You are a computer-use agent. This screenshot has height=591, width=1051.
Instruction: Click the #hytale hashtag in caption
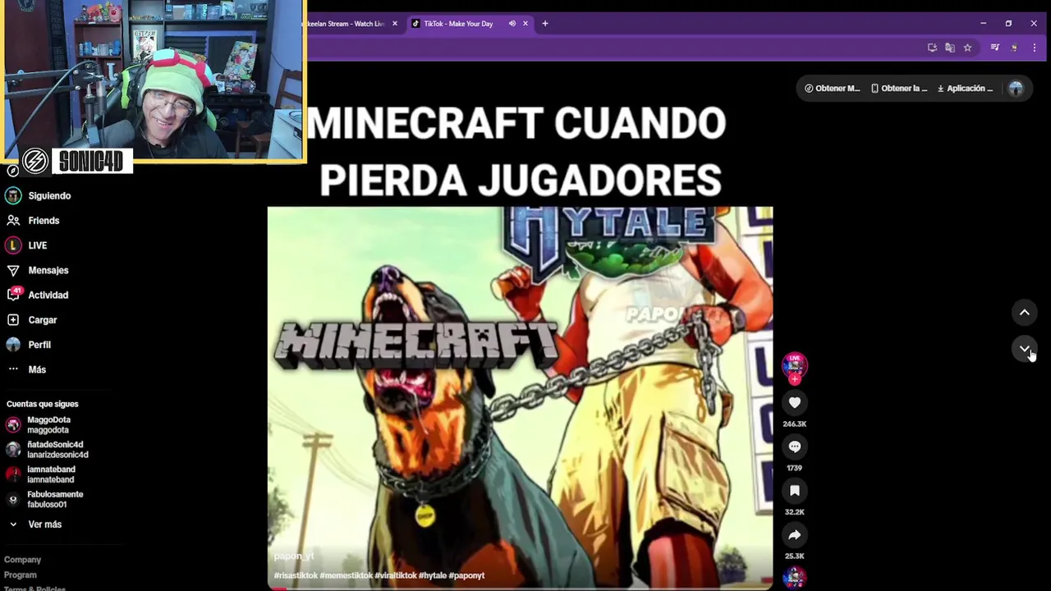pyautogui.click(x=433, y=576)
